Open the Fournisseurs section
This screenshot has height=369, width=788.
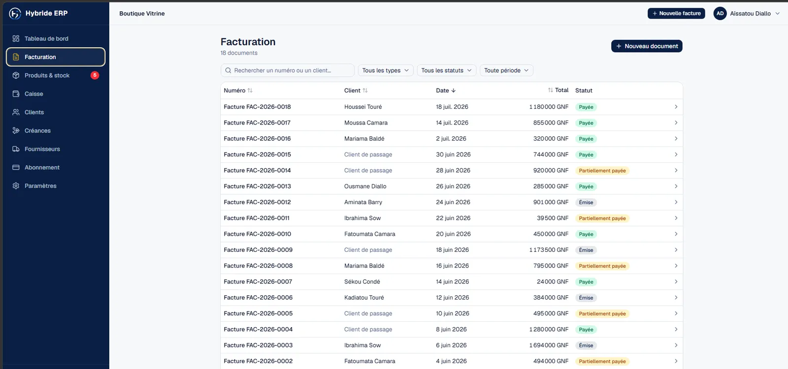pyautogui.click(x=56, y=149)
